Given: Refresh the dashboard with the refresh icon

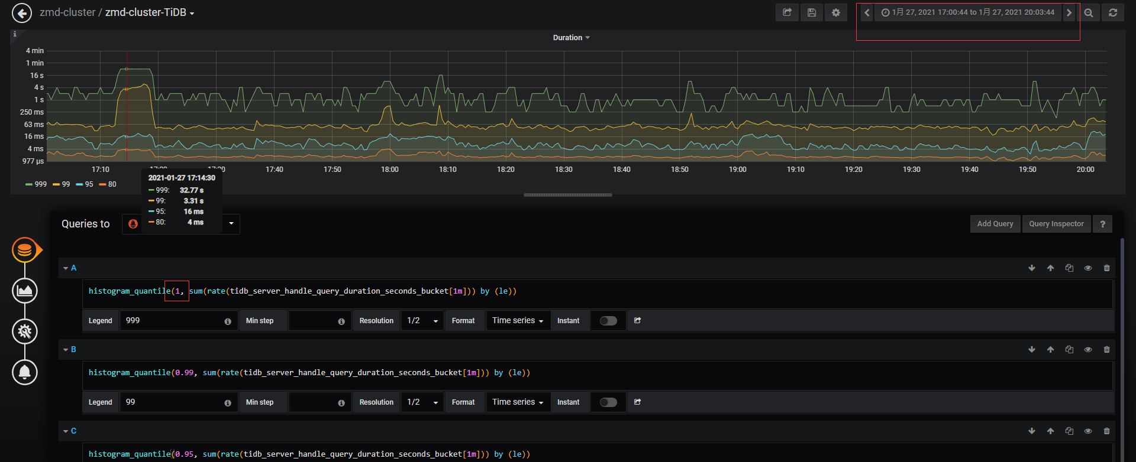Looking at the screenshot, I should coord(1113,12).
